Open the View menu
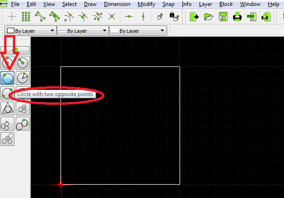This screenshot has height=198, width=284. (49, 4)
